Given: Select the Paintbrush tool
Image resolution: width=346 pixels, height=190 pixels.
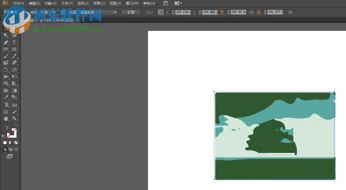Looking at the screenshot, I should coord(6,56).
